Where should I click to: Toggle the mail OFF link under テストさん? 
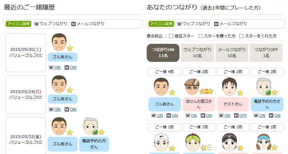pyautogui.click(x=243, y=115)
